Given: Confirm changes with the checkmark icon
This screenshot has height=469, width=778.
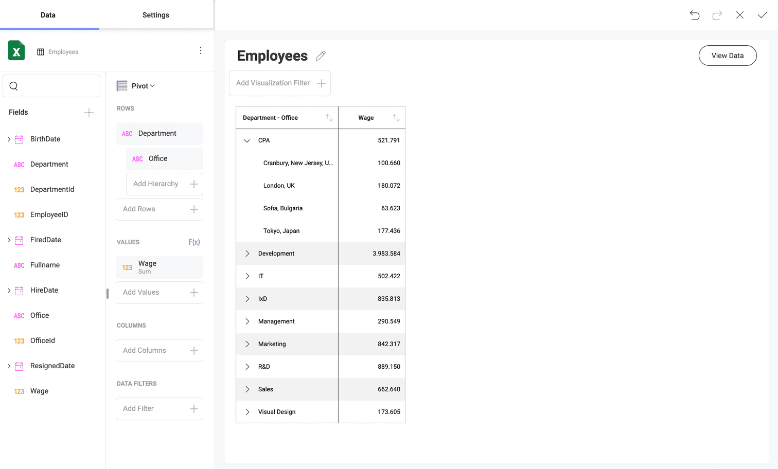Looking at the screenshot, I should (x=763, y=15).
